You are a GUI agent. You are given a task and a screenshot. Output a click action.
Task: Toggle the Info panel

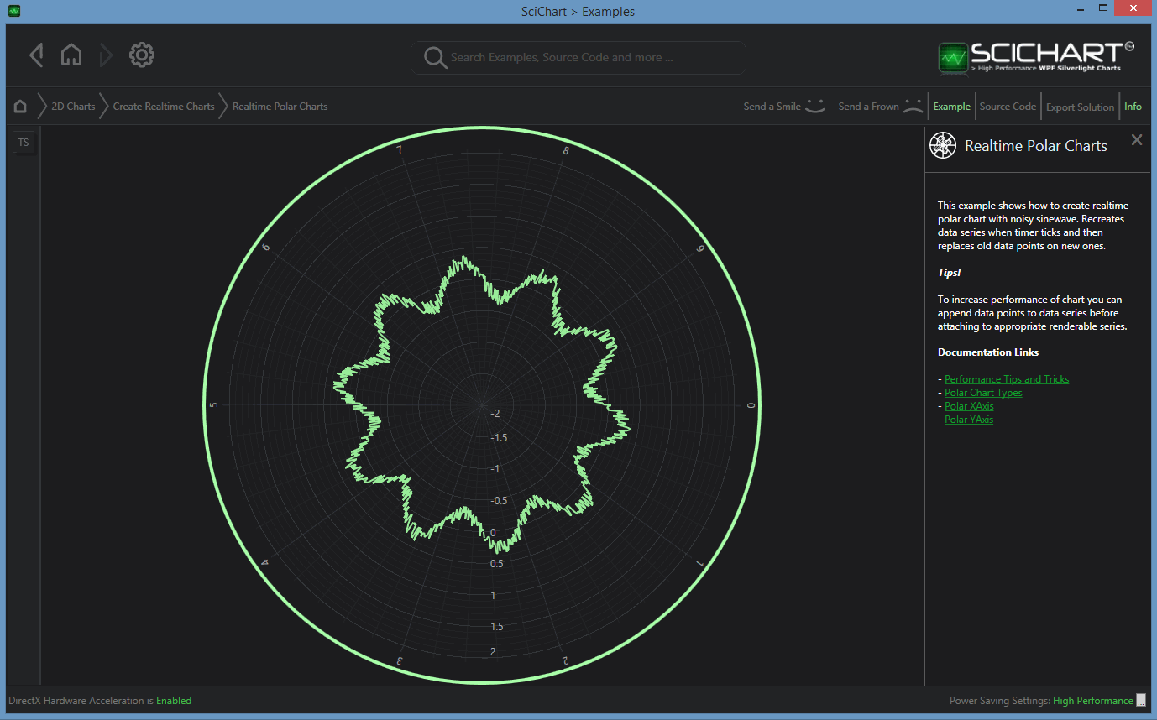point(1133,107)
